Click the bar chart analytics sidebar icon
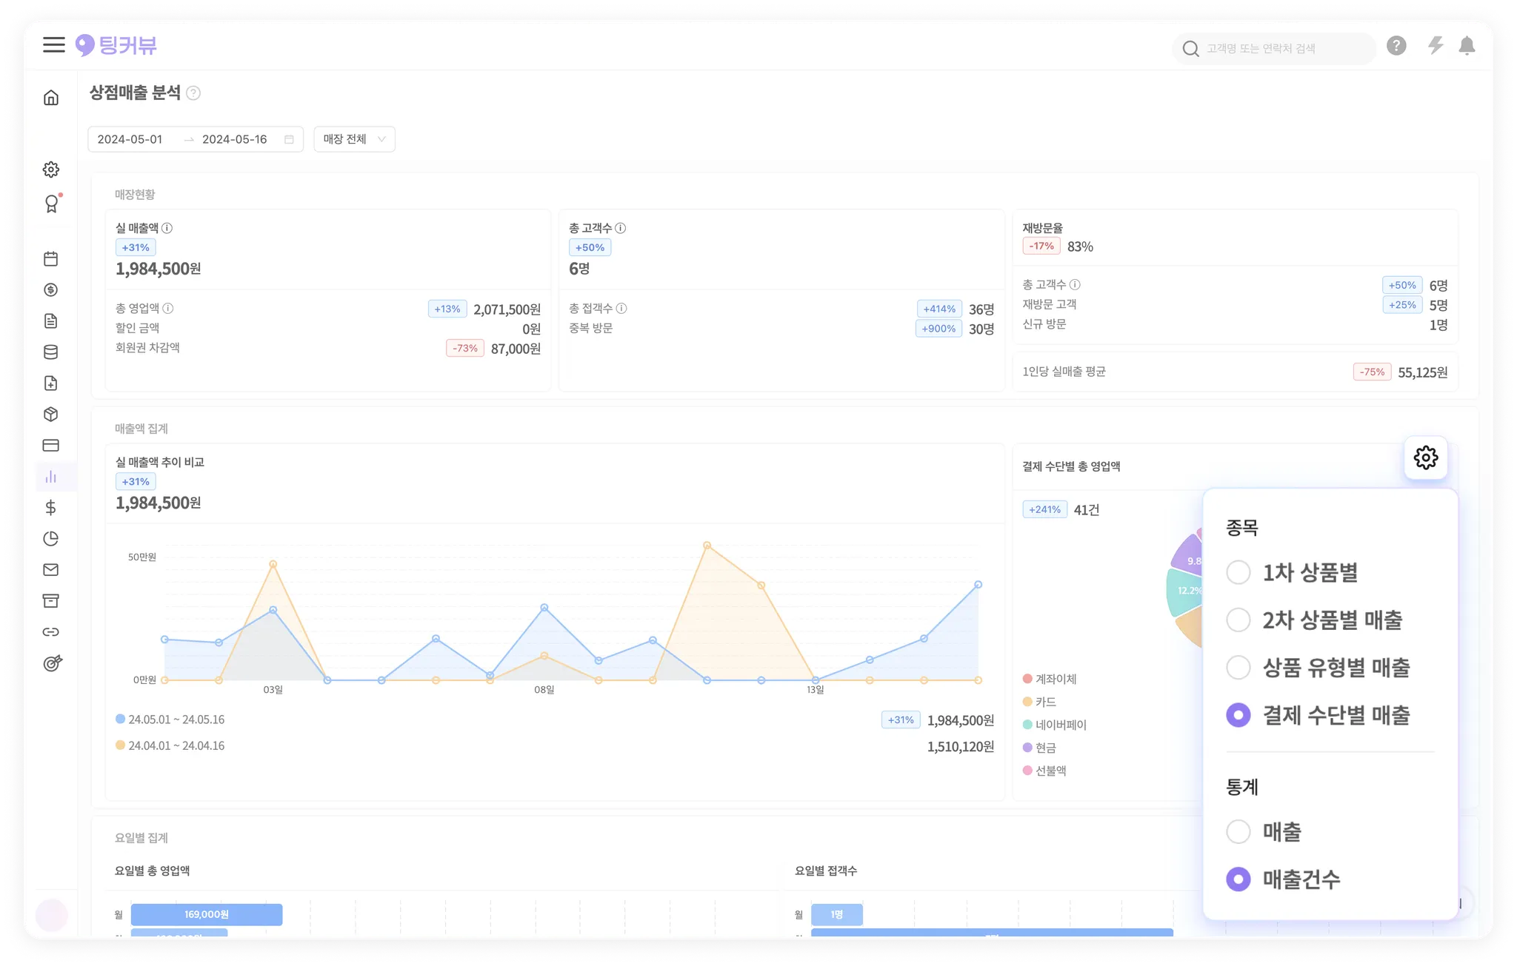Screen dimensions: 1517x966 [51, 477]
